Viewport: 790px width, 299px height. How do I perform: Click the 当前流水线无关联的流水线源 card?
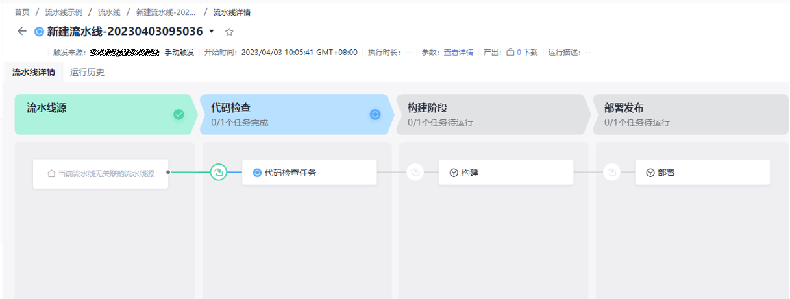coord(101,174)
